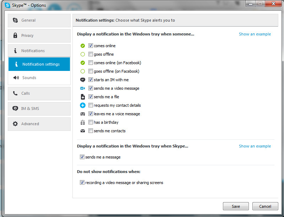The width and height of the screenshot is (284, 217).
Task: Click the envelope icon beside sends me contacts
Action: 83,131
